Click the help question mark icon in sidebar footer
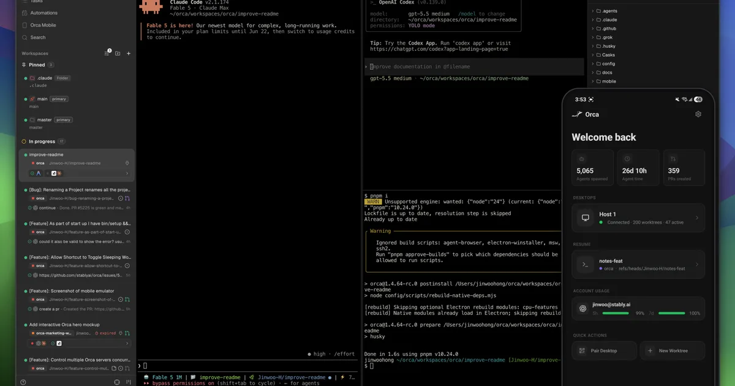The width and height of the screenshot is (735, 386). (23, 382)
